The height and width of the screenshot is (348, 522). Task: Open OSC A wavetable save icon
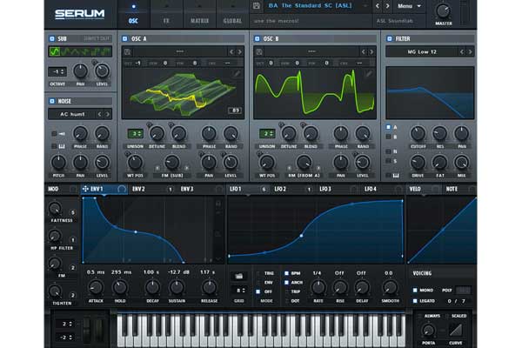(x=128, y=51)
